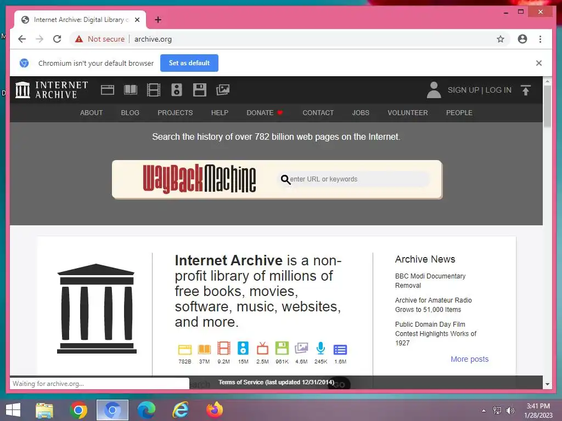This screenshot has height=421, width=562.
Task: Select the green floppy icon labeled 961K
Action: tap(282, 348)
